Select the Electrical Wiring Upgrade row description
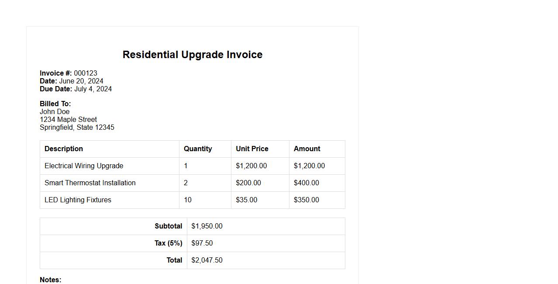 [84, 166]
